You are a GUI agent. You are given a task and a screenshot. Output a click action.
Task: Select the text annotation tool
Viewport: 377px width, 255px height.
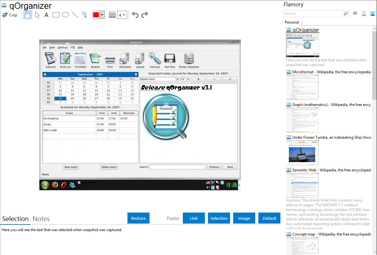tap(46, 15)
